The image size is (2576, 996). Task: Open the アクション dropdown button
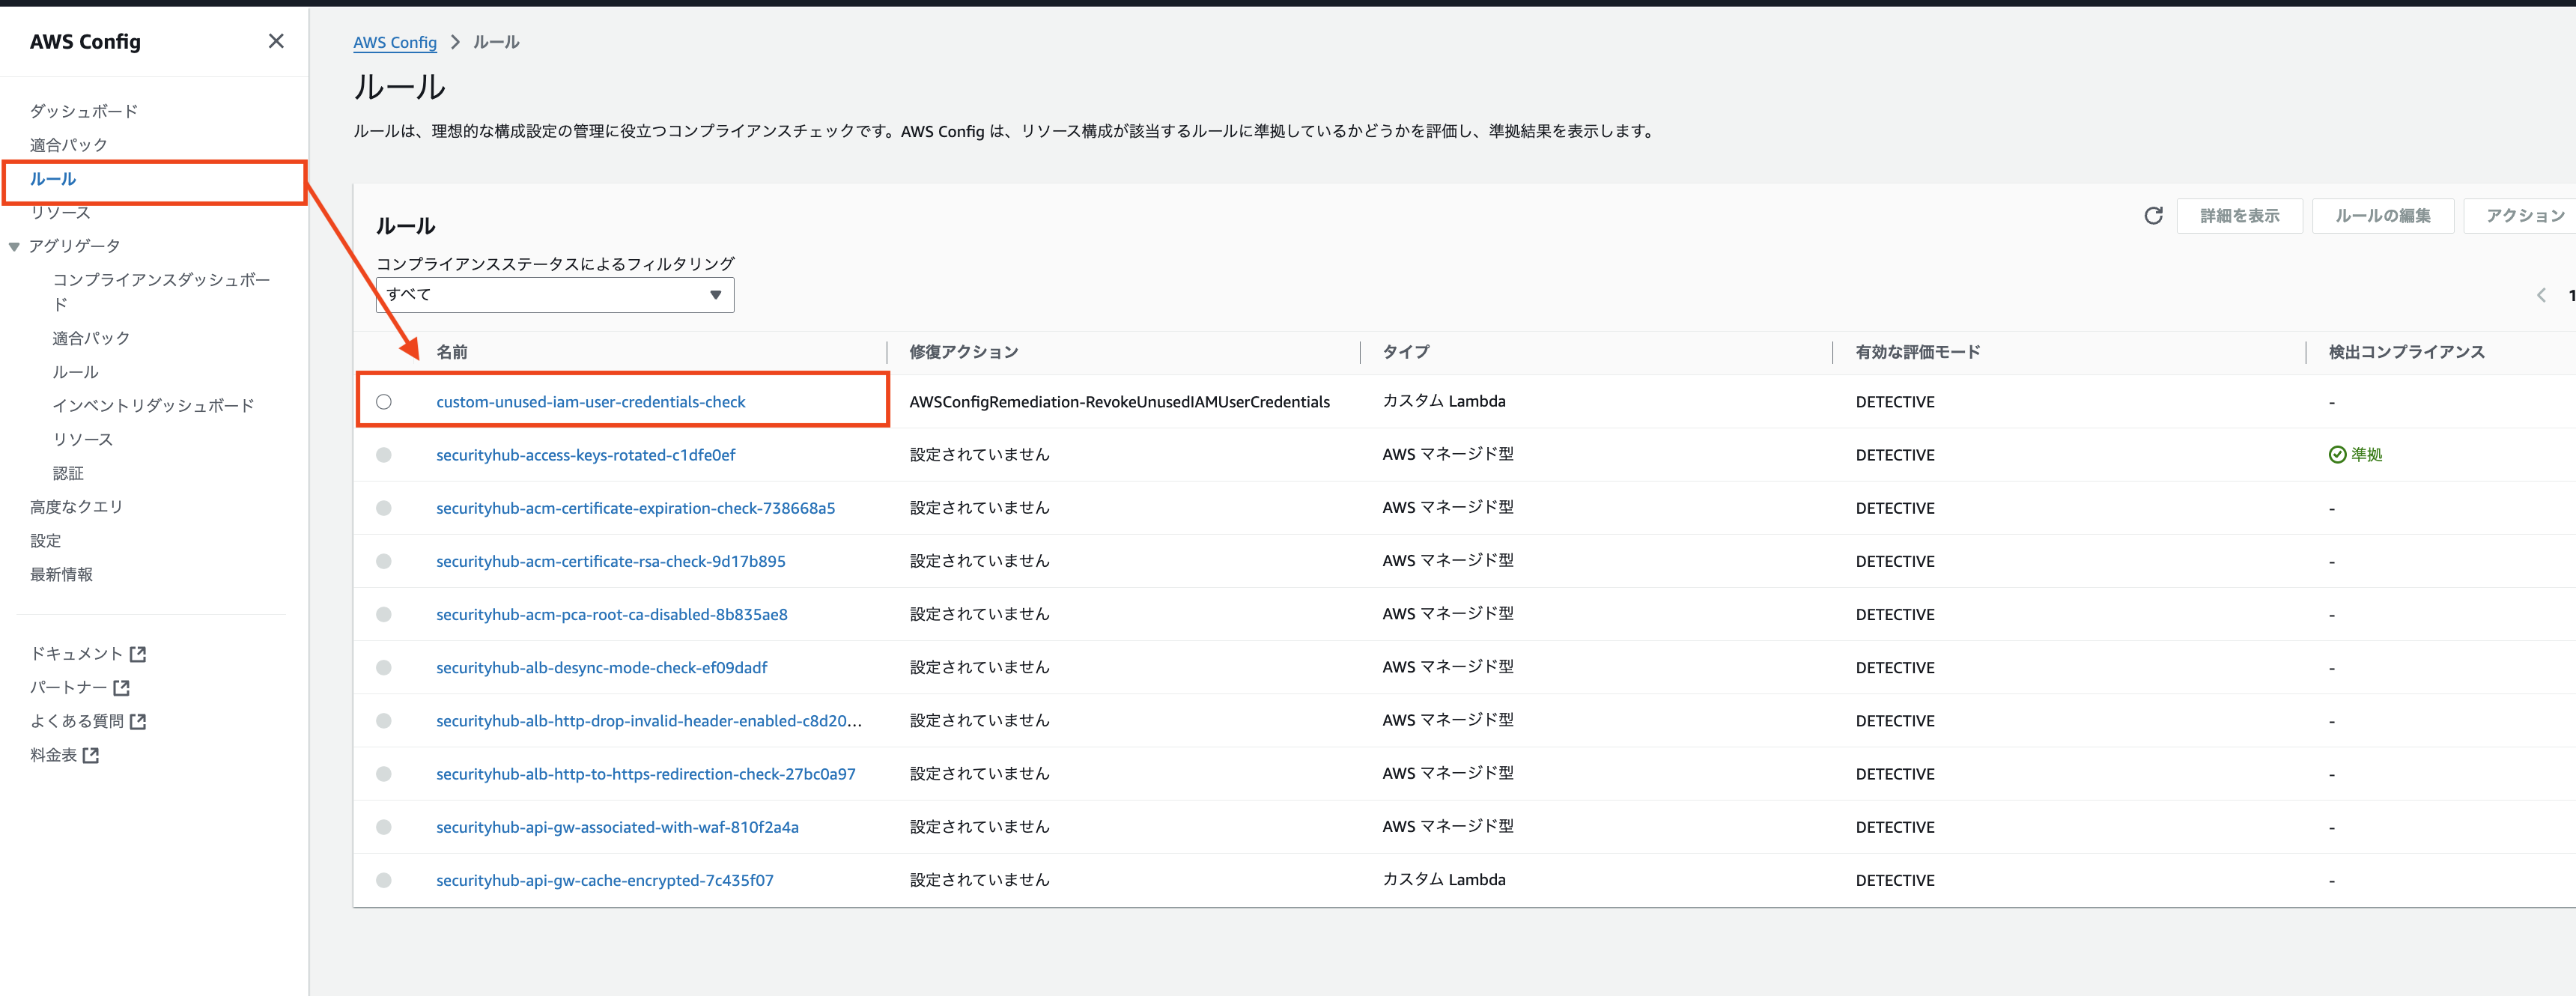[x=2520, y=215]
